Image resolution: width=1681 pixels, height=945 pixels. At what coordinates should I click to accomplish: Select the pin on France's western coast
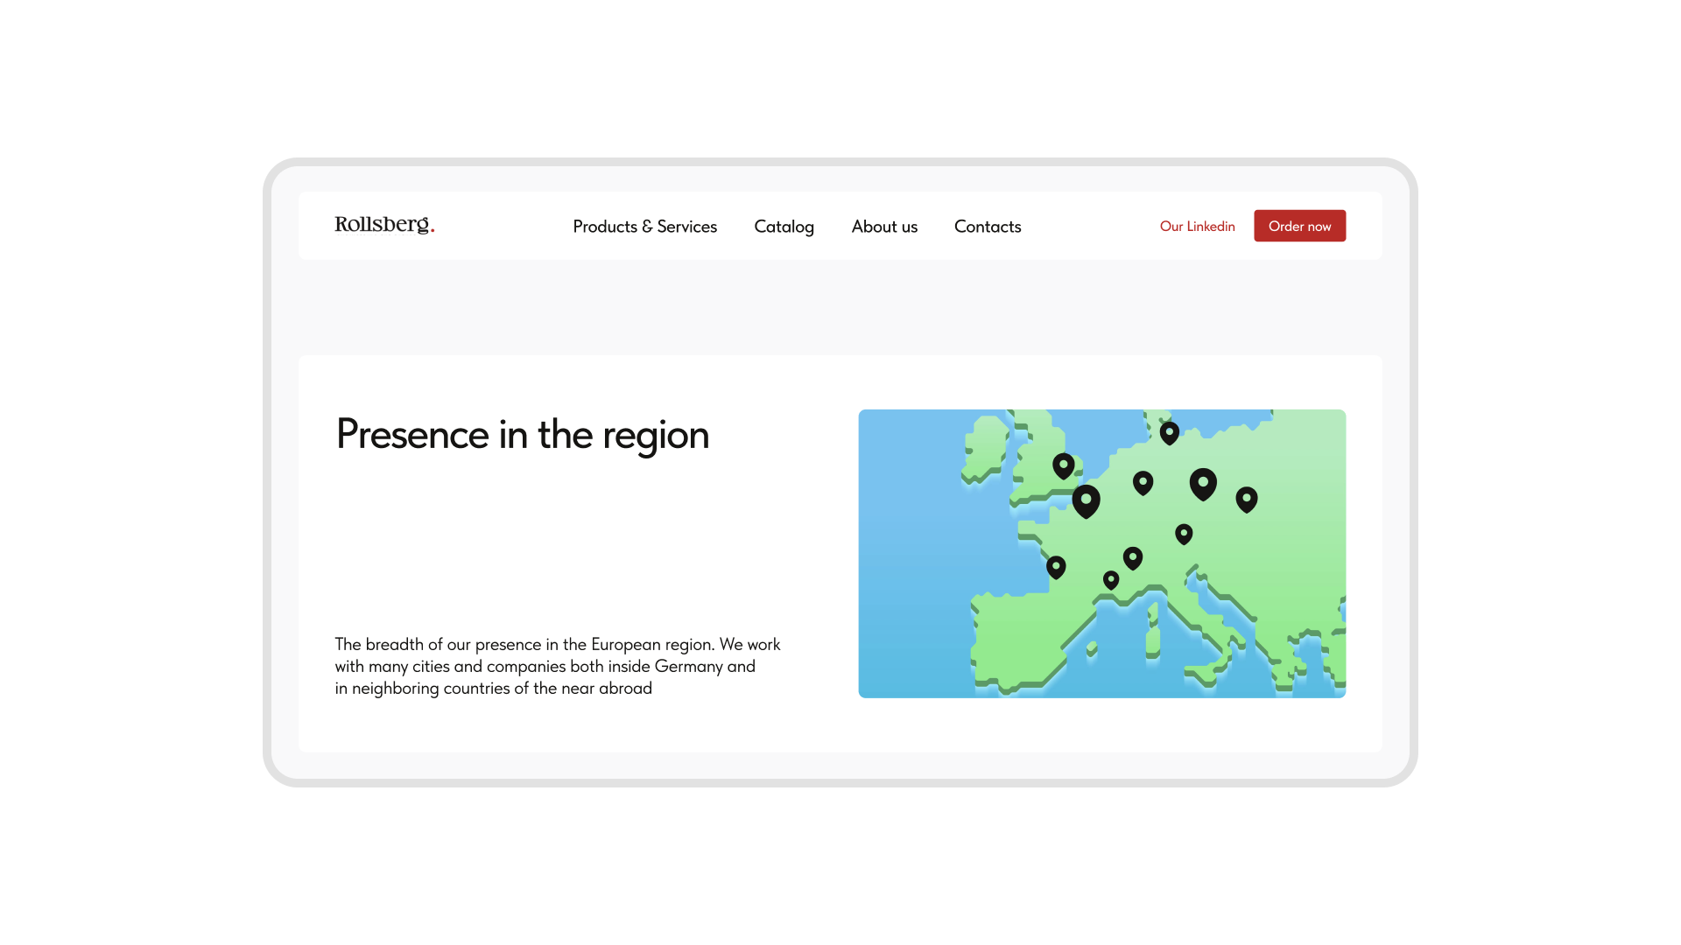(x=1056, y=567)
